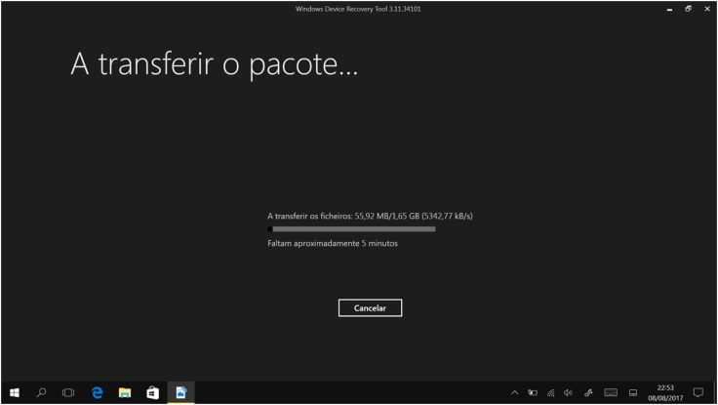This screenshot has height=405, width=718.
Task: Open the virtual touchpad tray icon
Action: click(x=633, y=393)
